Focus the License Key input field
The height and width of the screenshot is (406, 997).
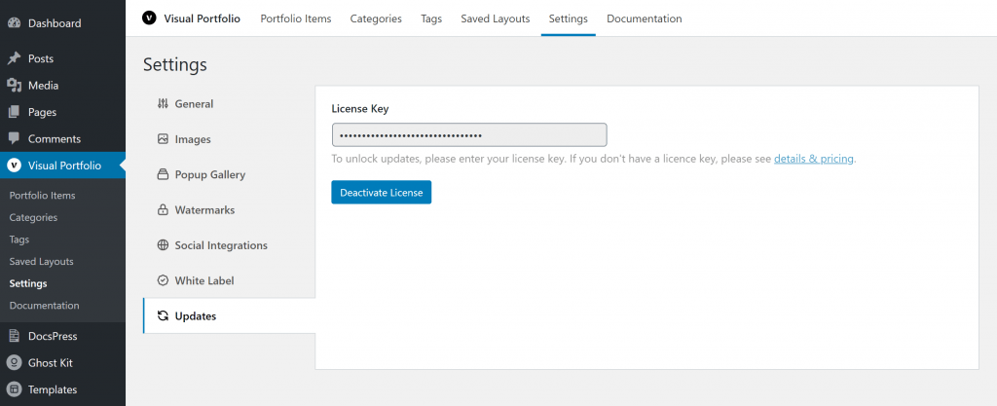tap(469, 134)
